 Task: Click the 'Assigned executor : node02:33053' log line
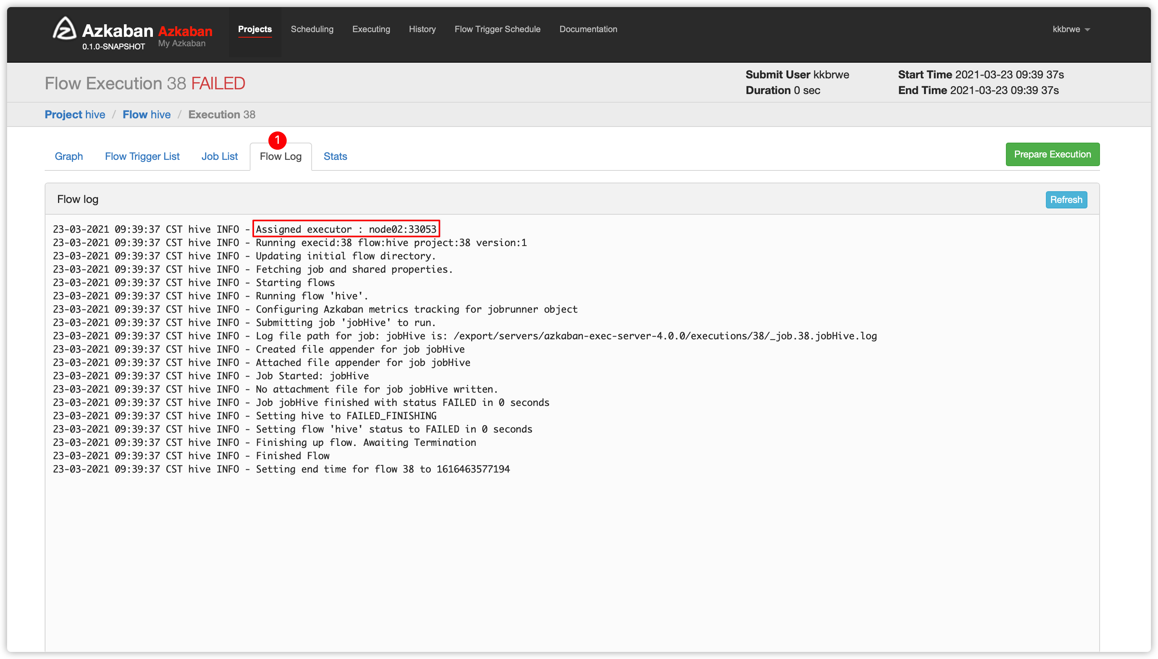[x=245, y=230]
